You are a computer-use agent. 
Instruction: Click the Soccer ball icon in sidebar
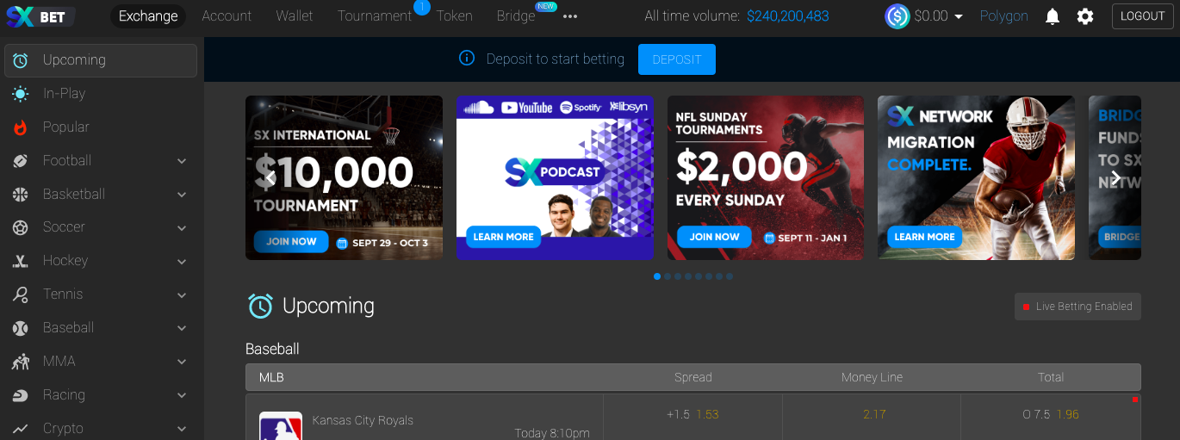[x=21, y=228]
